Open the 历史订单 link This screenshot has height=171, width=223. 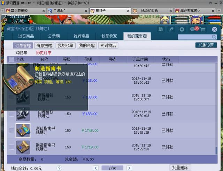(43, 53)
